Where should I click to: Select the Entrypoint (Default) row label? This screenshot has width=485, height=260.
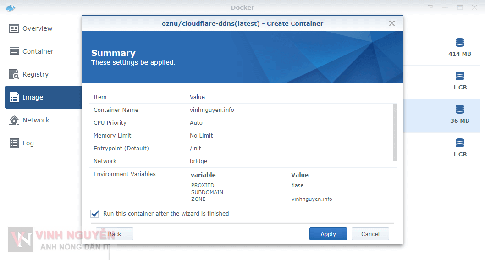tap(121, 149)
